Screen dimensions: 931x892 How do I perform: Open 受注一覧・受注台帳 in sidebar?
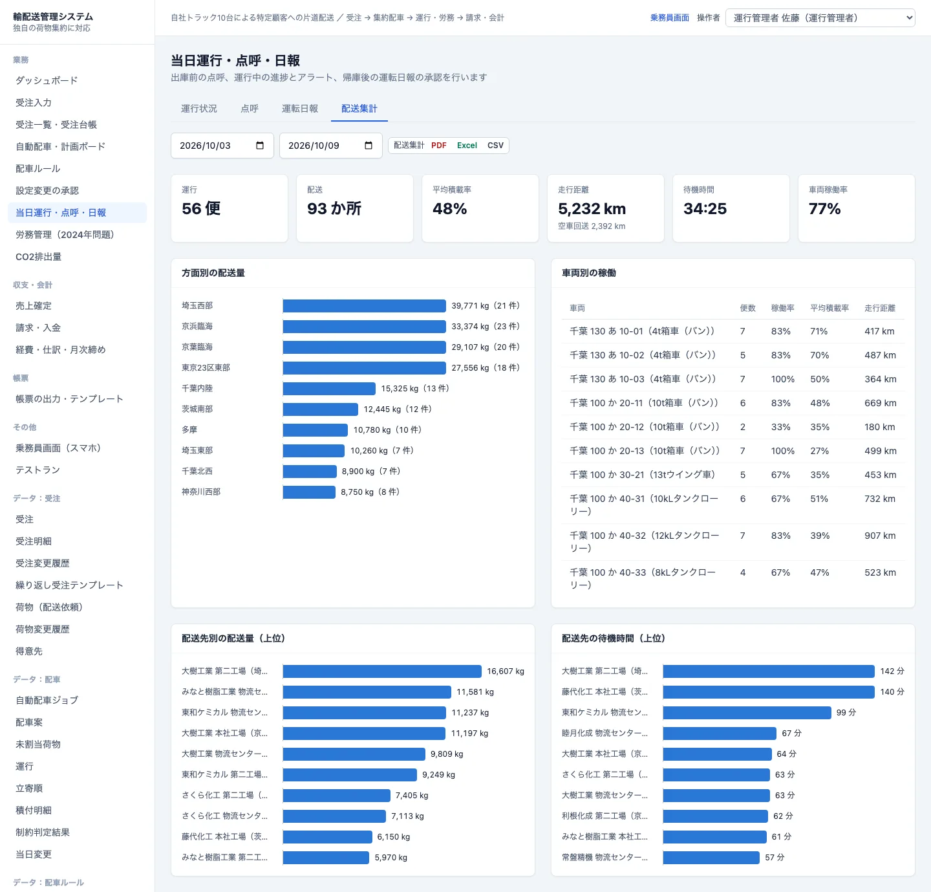coord(77,125)
